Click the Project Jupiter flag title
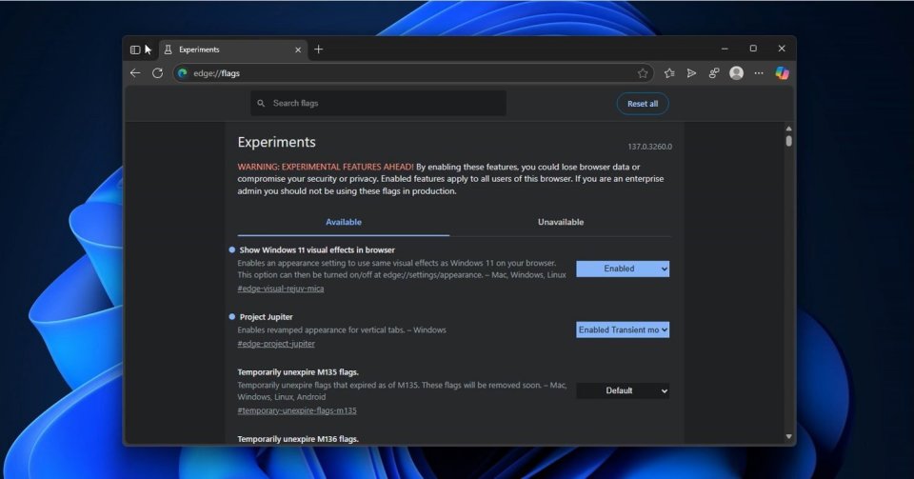 click(x=266, y=317)
